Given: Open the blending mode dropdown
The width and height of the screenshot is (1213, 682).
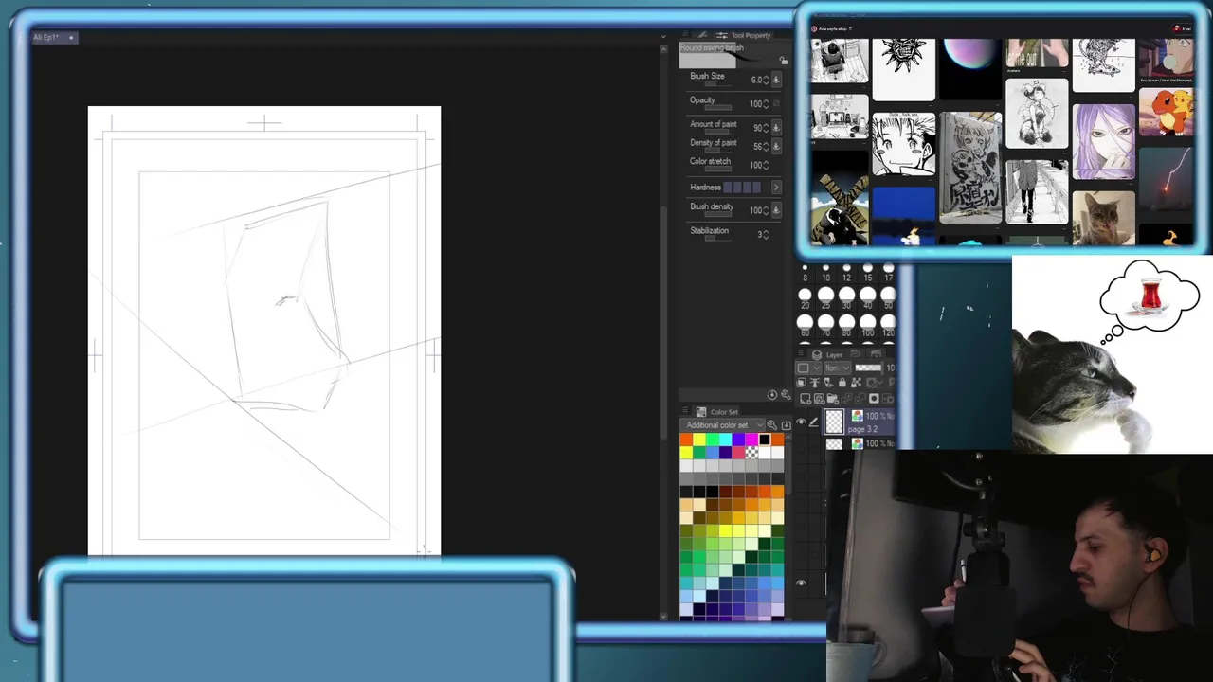Looking at the screenshot, I should pyautogui.click(x=836, y=368).
